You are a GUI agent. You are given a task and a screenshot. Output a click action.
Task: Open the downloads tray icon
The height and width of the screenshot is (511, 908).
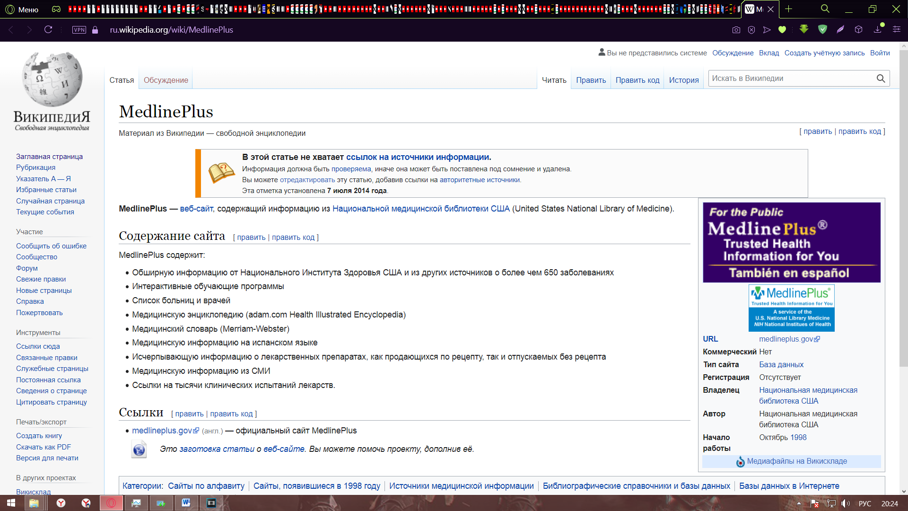click(x=878, y=29)
